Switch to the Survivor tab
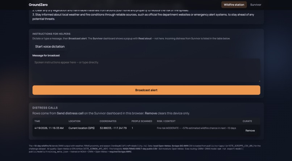292x161 pixels. (x=255, y=5)
